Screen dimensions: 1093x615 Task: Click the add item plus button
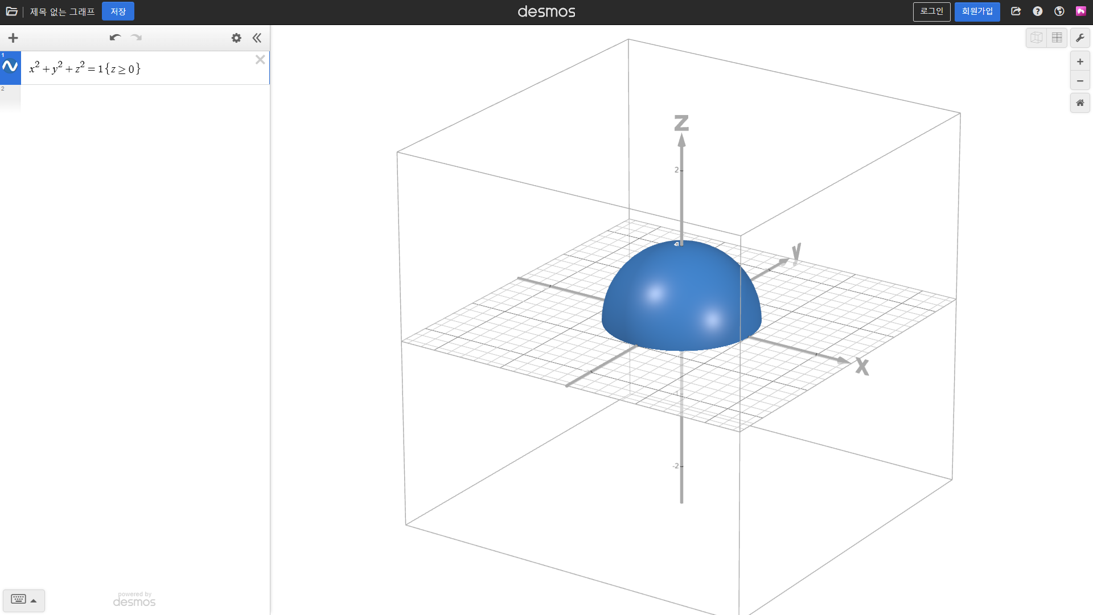[x=13, y=38]
